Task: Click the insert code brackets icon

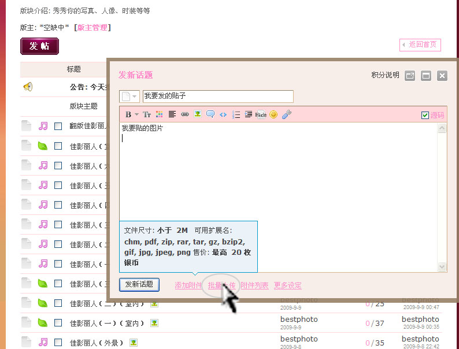Action: coord(223,114)
